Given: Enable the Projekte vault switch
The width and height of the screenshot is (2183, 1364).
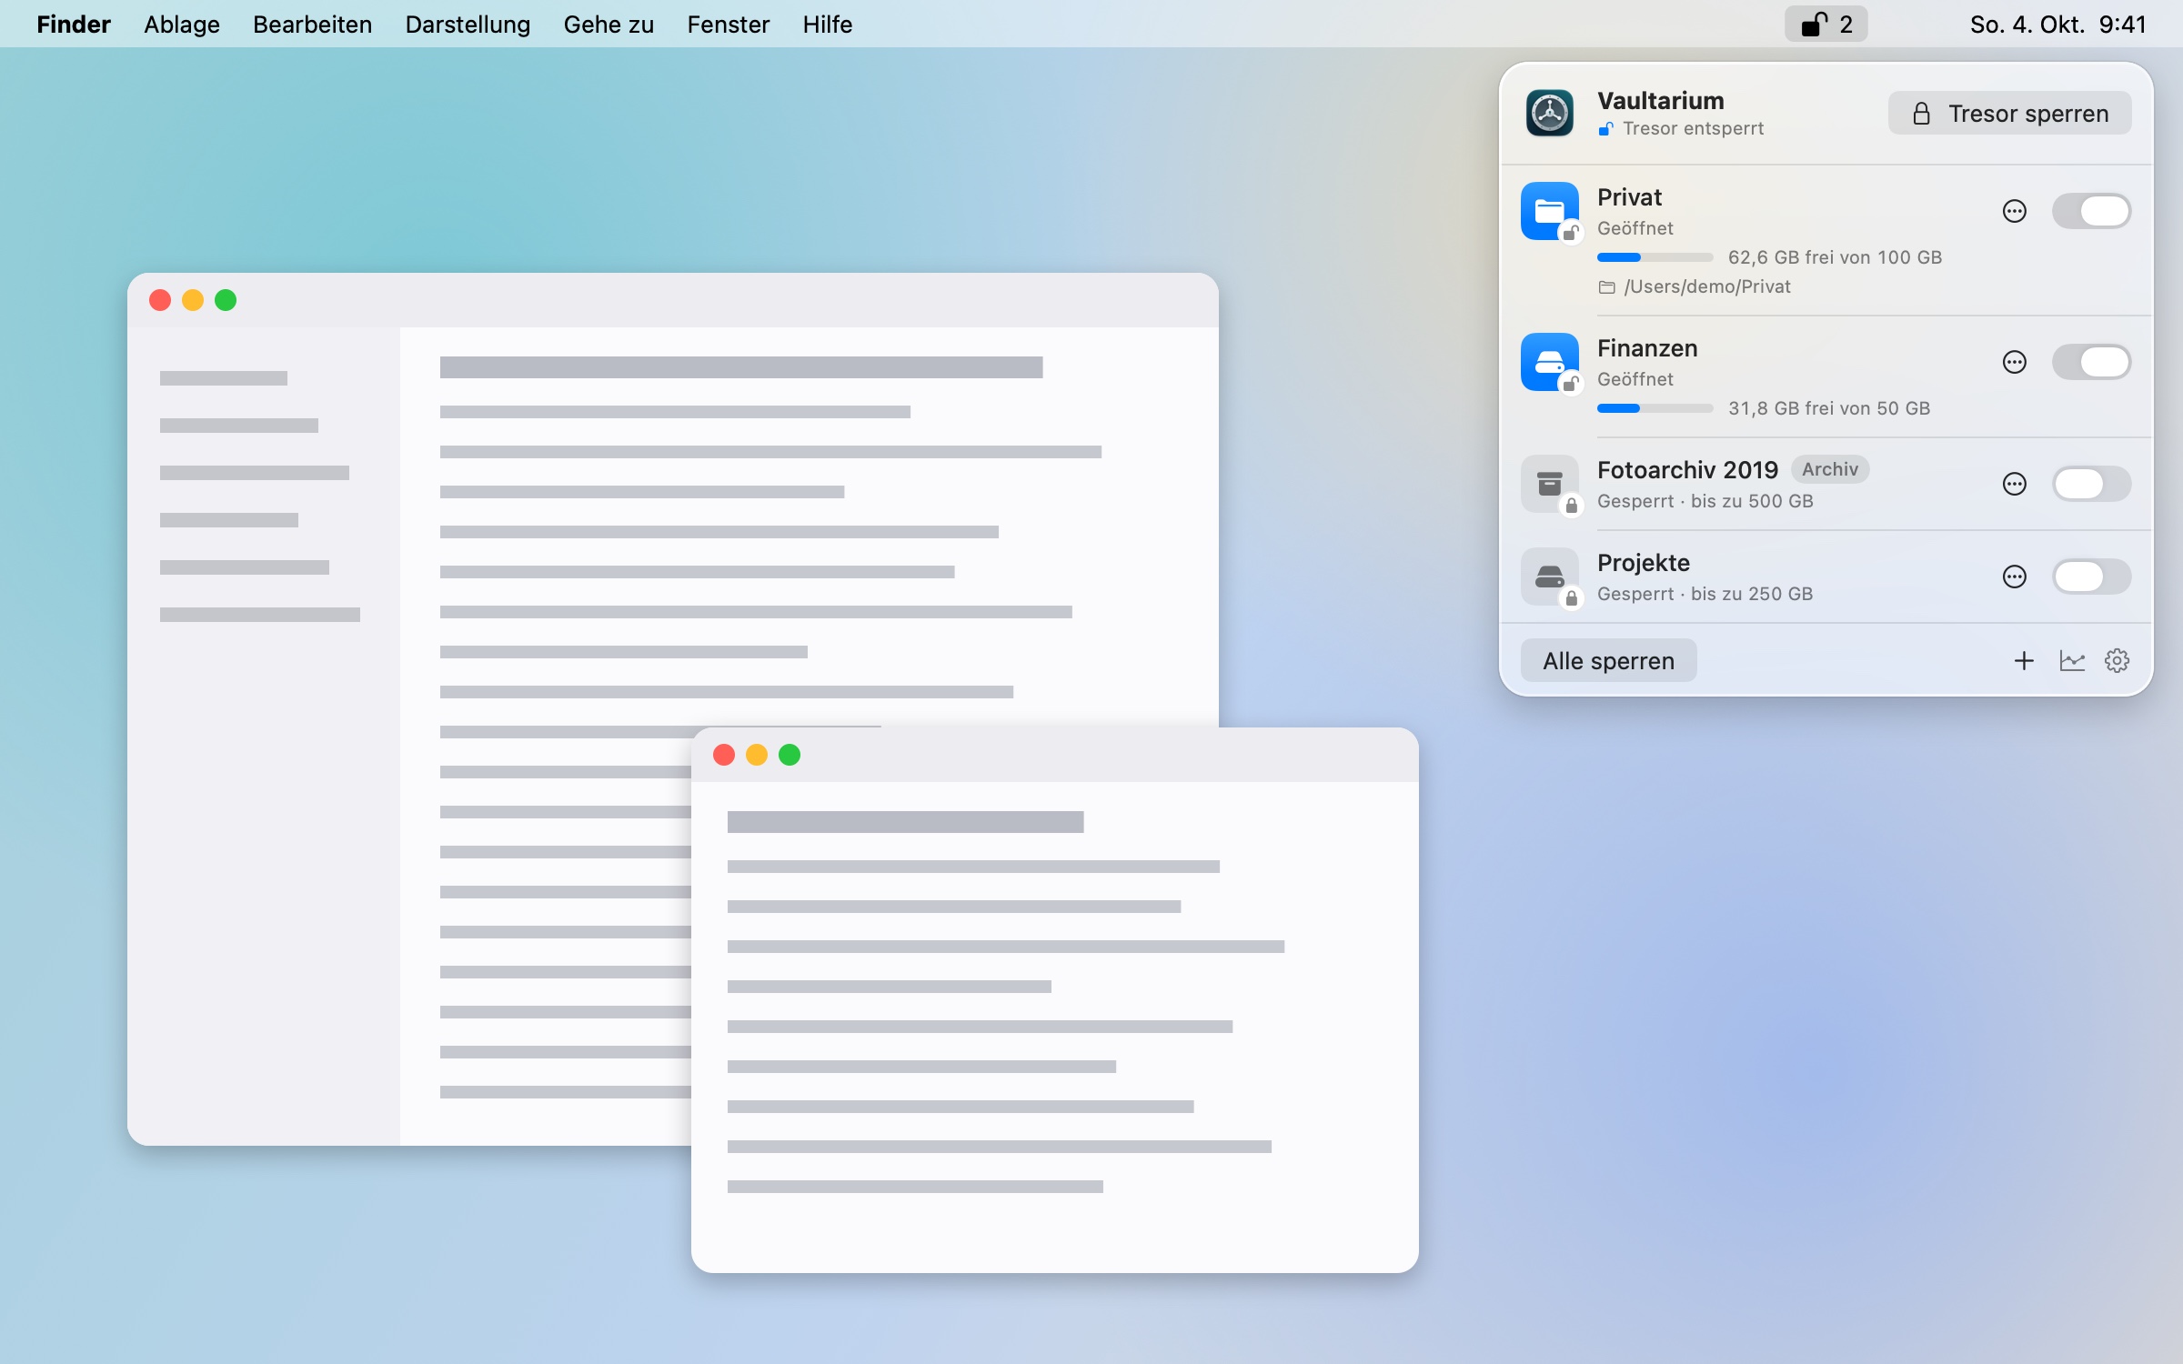Looking at the screenshot, I should point(2091,577).
